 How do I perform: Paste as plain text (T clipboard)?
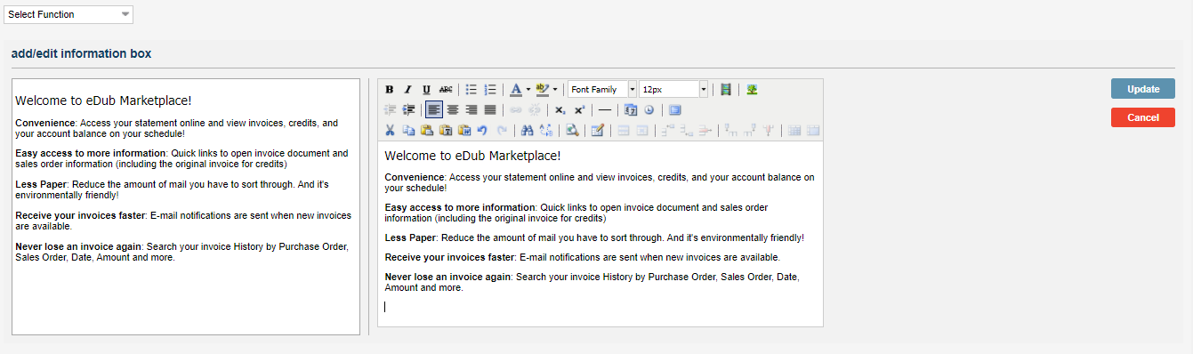[446, 130]
